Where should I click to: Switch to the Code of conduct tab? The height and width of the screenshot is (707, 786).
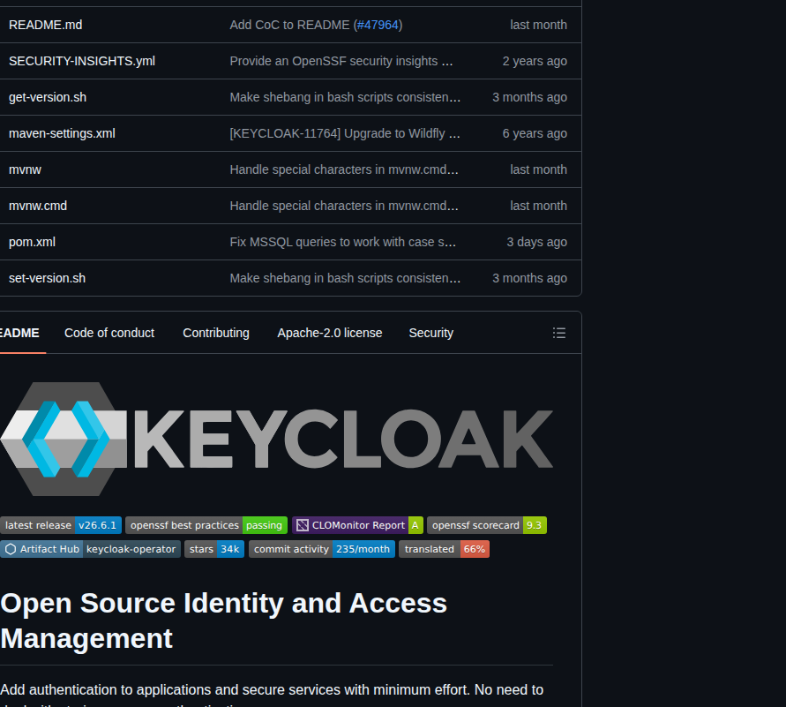pos(109,333)
